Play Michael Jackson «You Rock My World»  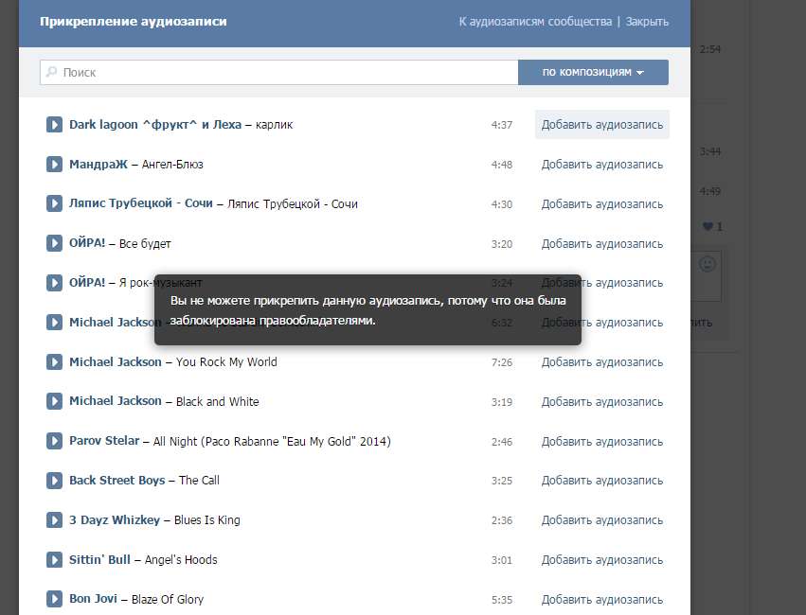pos(55,362)
